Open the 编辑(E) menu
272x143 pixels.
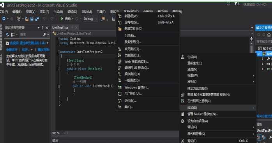click(x=17, y=12)
